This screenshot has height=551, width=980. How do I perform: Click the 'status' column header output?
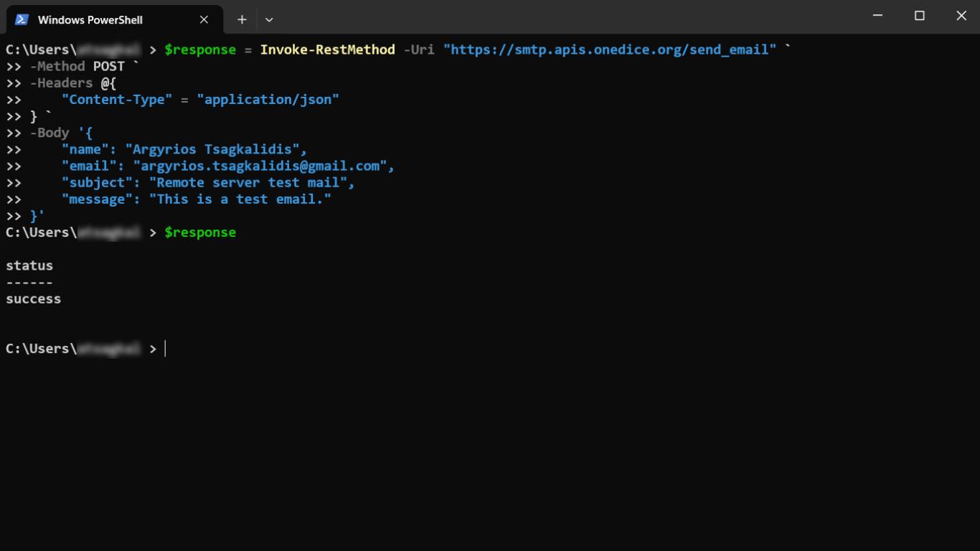click(x=29, y=265)
